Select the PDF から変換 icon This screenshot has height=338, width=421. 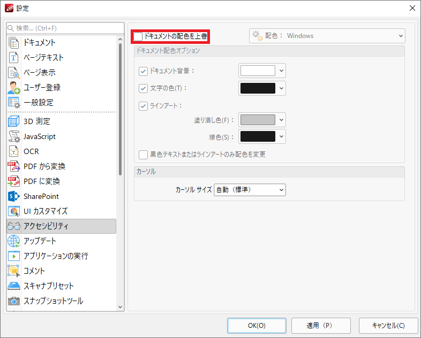click(x=13, y=166)
